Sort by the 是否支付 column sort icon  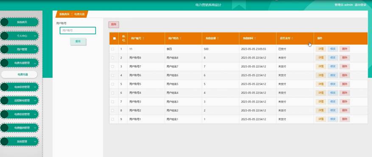pos(292,38)
